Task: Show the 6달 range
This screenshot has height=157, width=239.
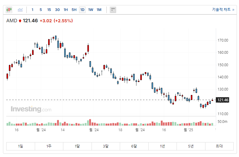Action: click(134, 146)
